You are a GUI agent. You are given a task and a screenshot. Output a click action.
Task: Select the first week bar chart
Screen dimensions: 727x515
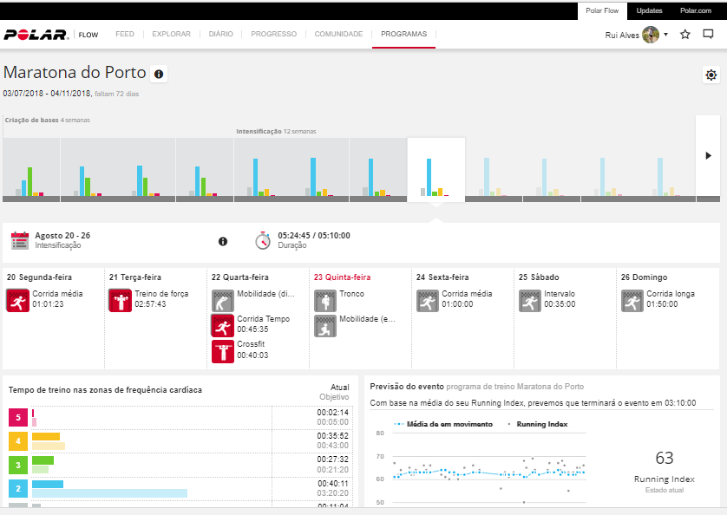(x=31, y=170)
